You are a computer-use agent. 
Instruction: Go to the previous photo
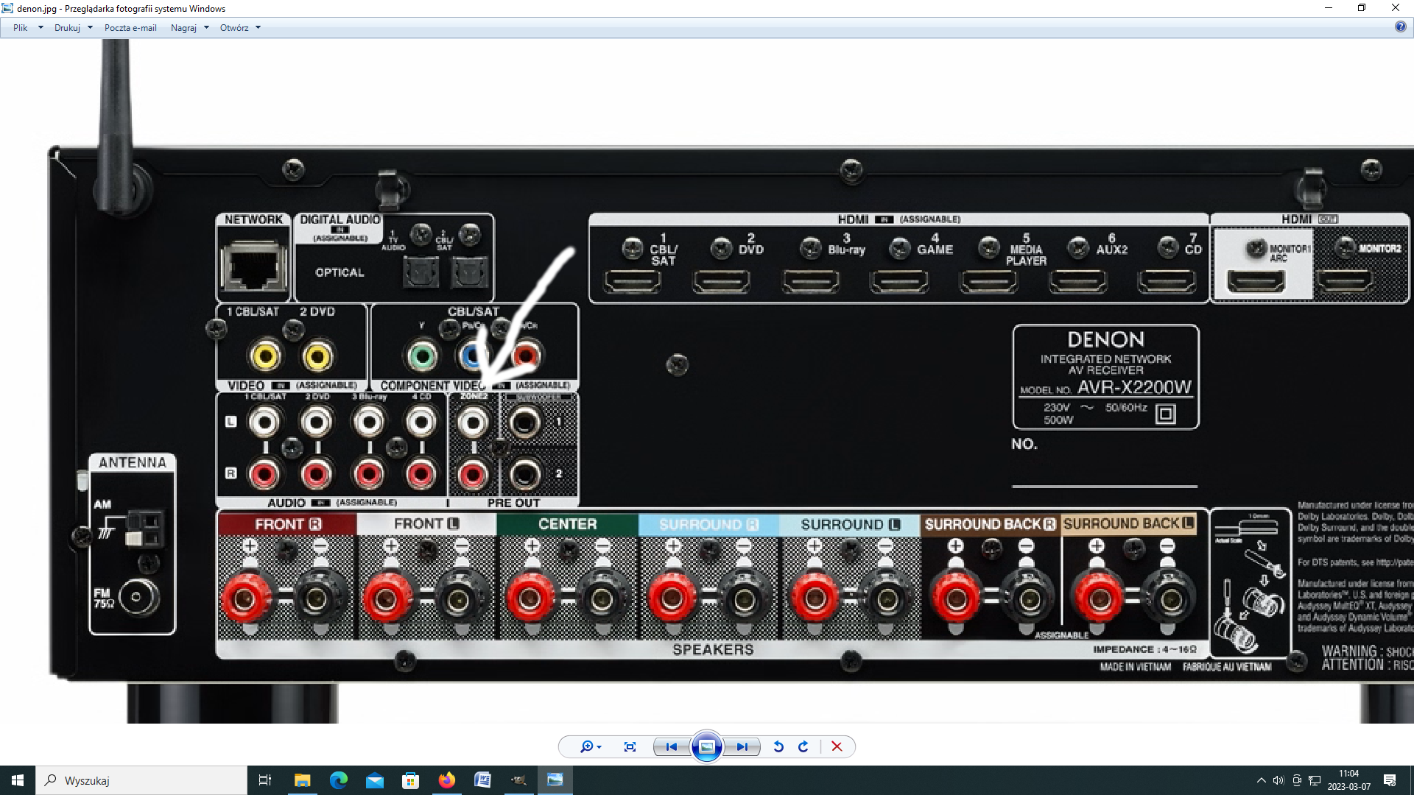[671, 746]
